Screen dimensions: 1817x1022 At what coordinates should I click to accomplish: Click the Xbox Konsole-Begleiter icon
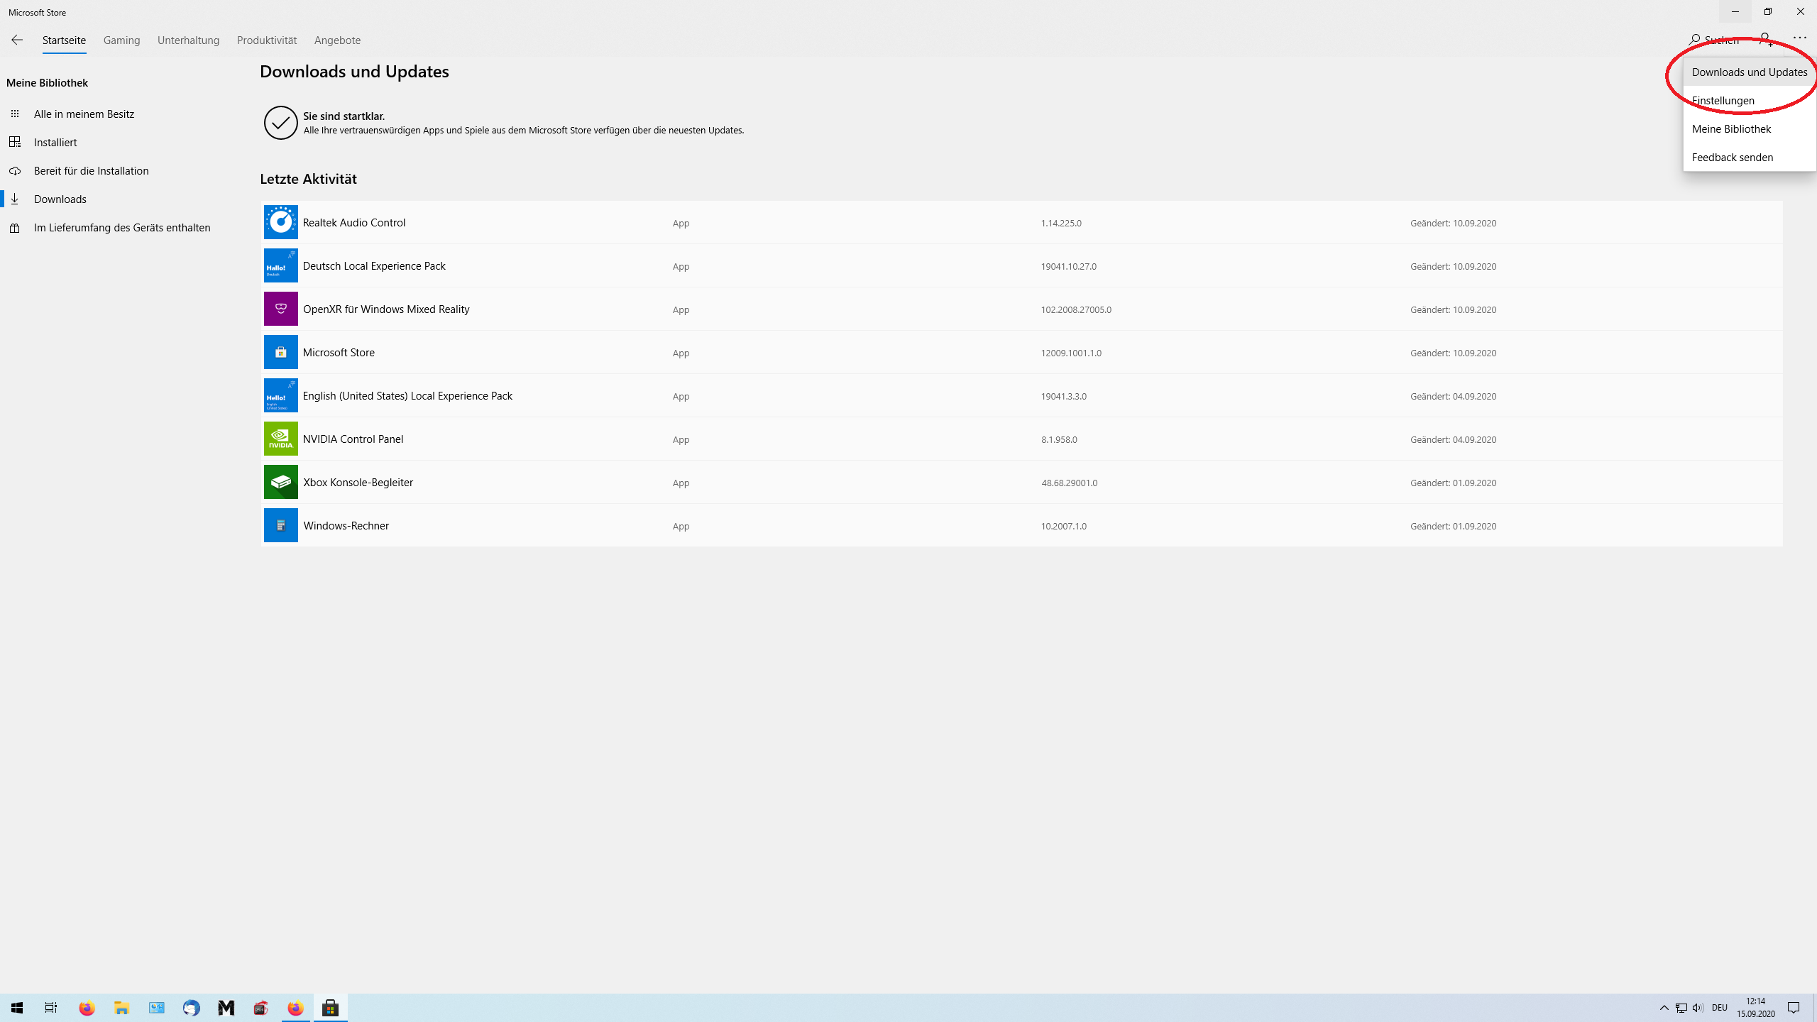tap(280, 483)
